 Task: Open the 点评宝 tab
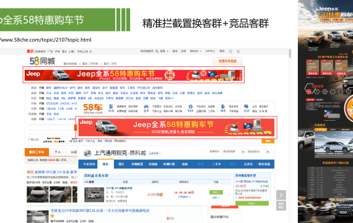click(x=248, y=164)
